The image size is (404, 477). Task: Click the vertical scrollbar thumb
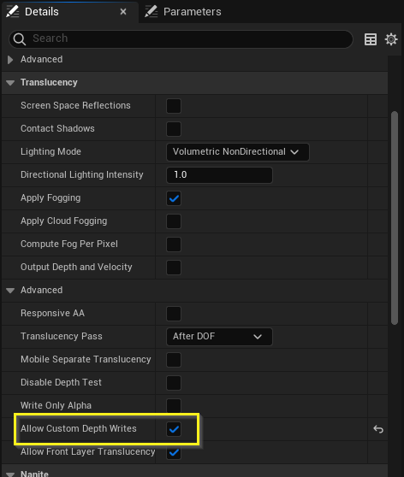[395, 218]
